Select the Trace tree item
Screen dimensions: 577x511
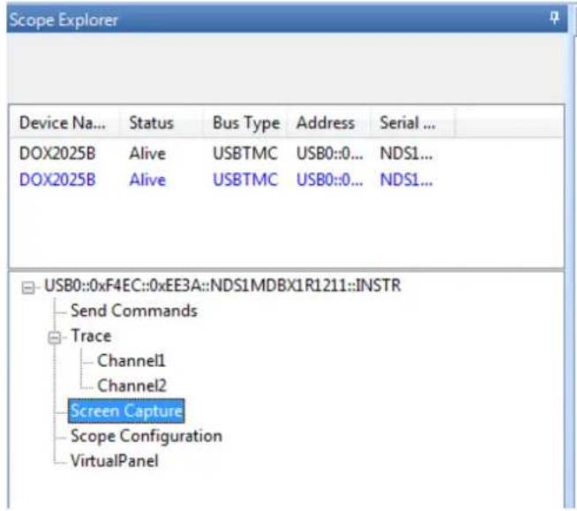(x=91, y=335)
